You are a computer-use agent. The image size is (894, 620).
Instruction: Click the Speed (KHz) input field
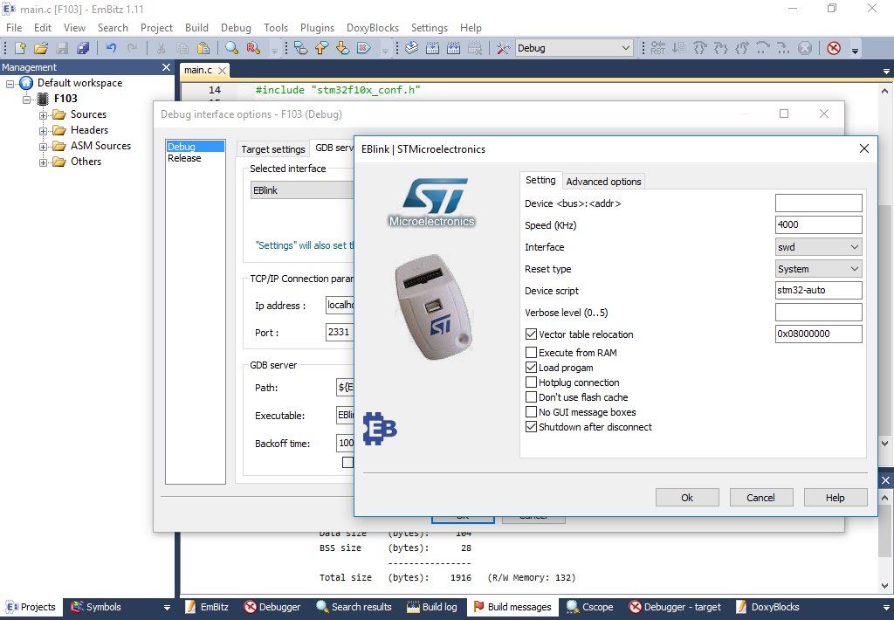click(818, 224)
